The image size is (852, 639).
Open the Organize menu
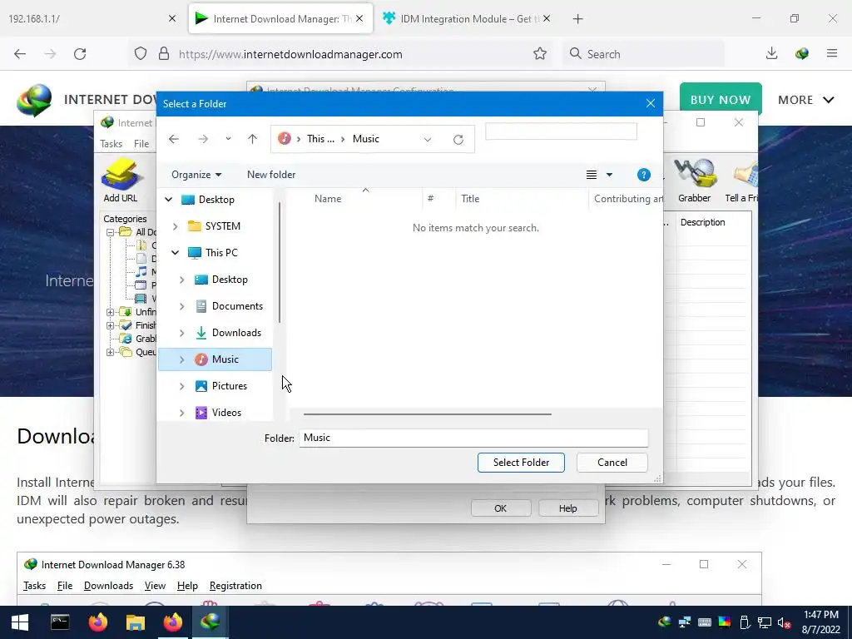(196, 175)
